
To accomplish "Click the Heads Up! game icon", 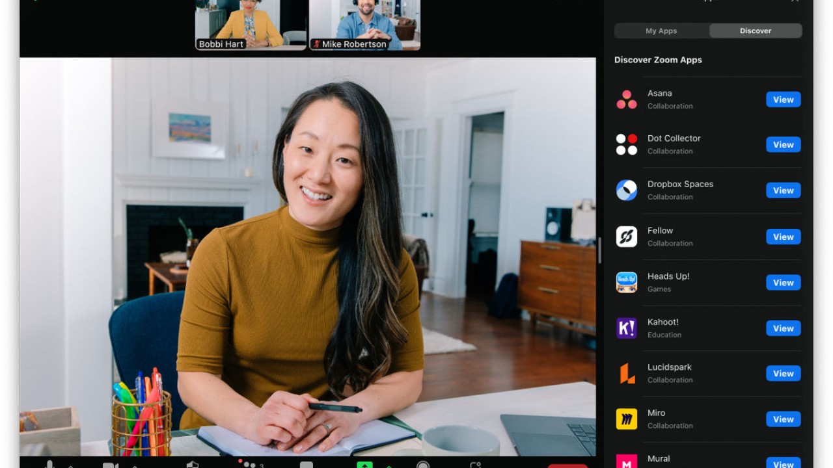I will click(626, 282).
